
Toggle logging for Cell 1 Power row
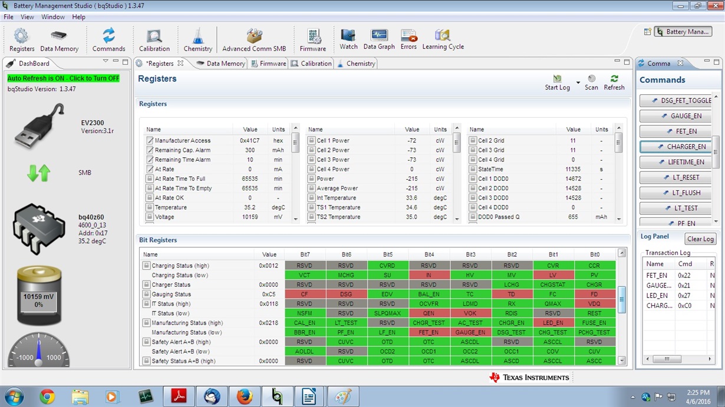[x=312, y=141]
